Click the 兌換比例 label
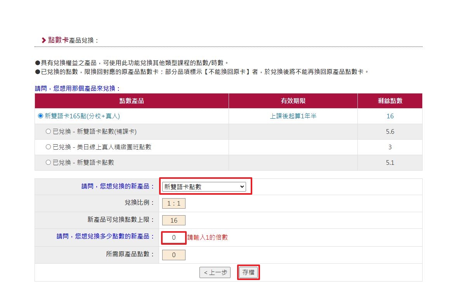456x287 pixels. point(139,202)
